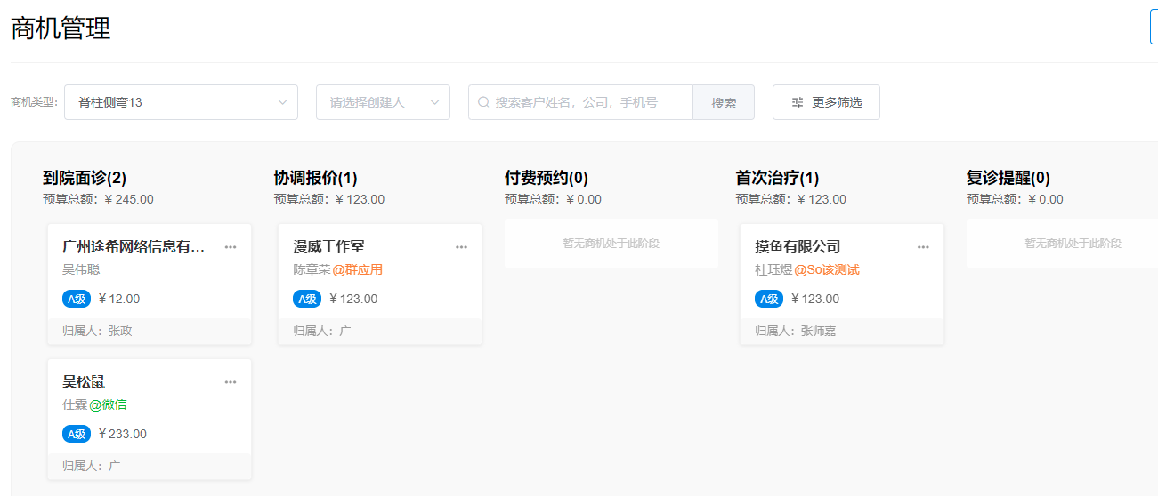Screen dimensions: 1158x496
Task: Click A级 badge on 吴松鼠 card
Action: [x=77, y=434]
